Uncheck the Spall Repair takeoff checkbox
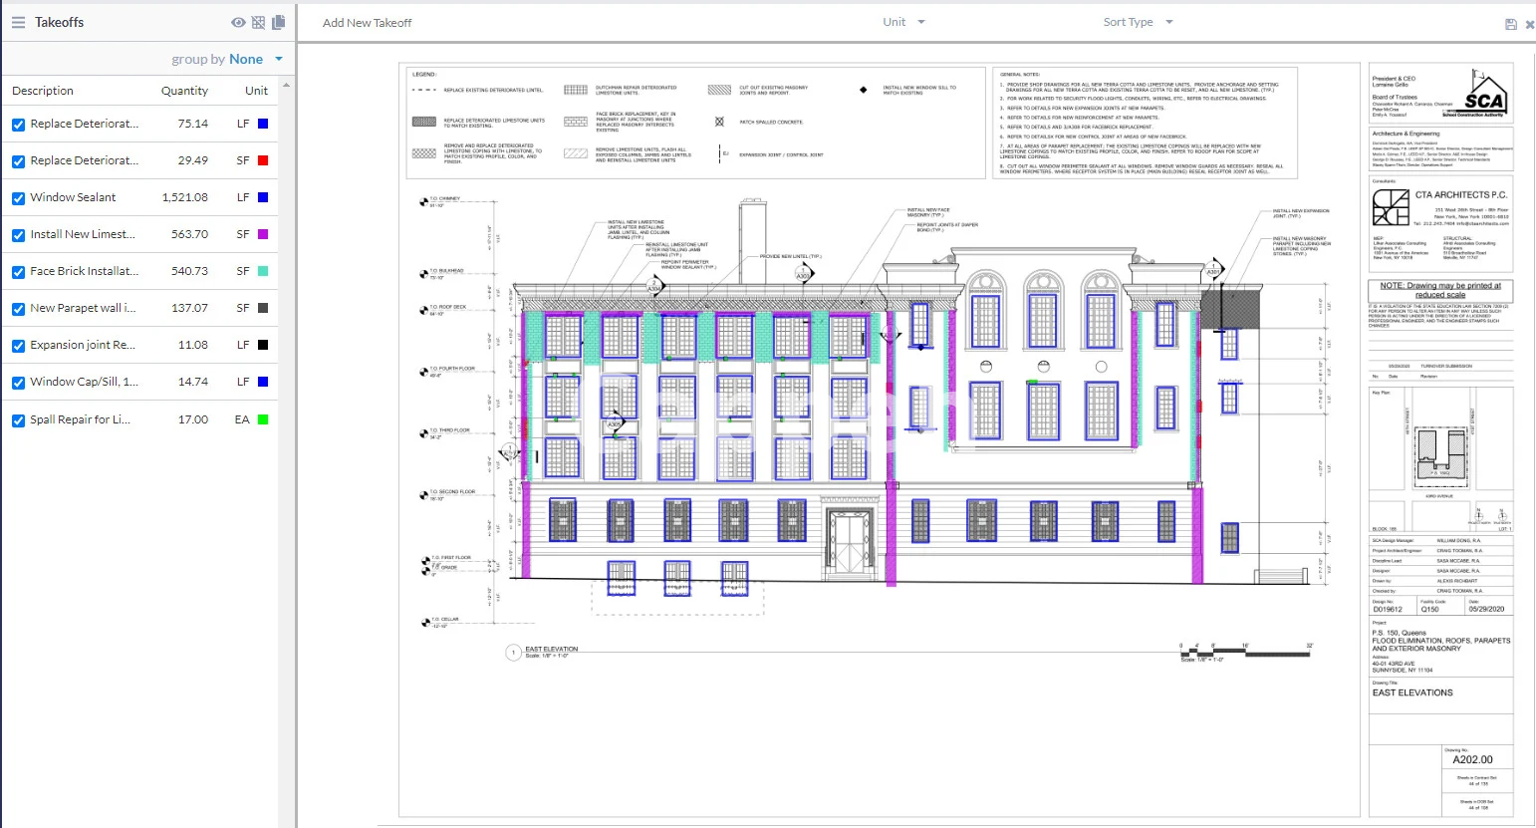Image resolution: width=1536 pixels, height=828 pixels. [x=18, y=420]
